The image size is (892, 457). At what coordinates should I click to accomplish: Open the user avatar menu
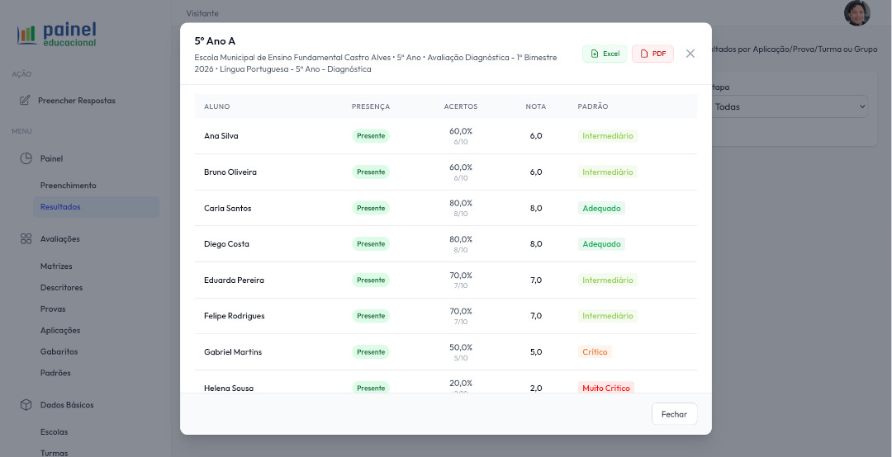pos(856,12)
